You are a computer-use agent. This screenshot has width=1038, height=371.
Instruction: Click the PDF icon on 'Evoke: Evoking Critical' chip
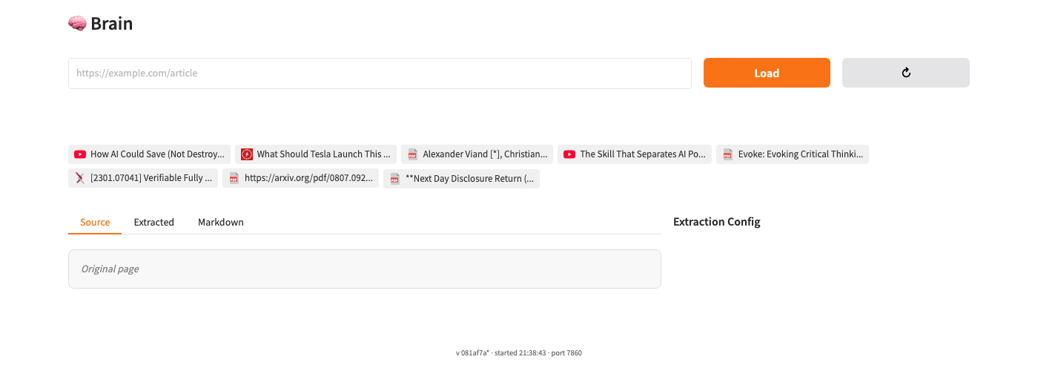pos(728,154)
